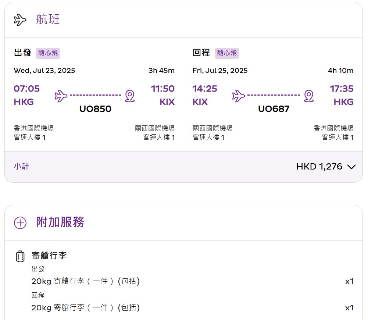Click arrival time 11:50
This screenshot has height=335, width=368.
(162, 89)
